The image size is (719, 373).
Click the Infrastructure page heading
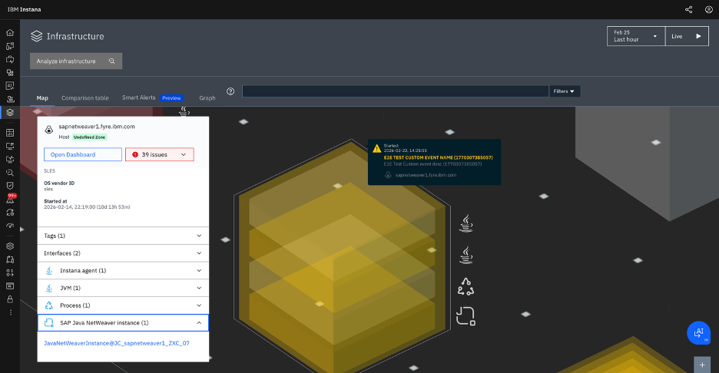pos(75,36)
